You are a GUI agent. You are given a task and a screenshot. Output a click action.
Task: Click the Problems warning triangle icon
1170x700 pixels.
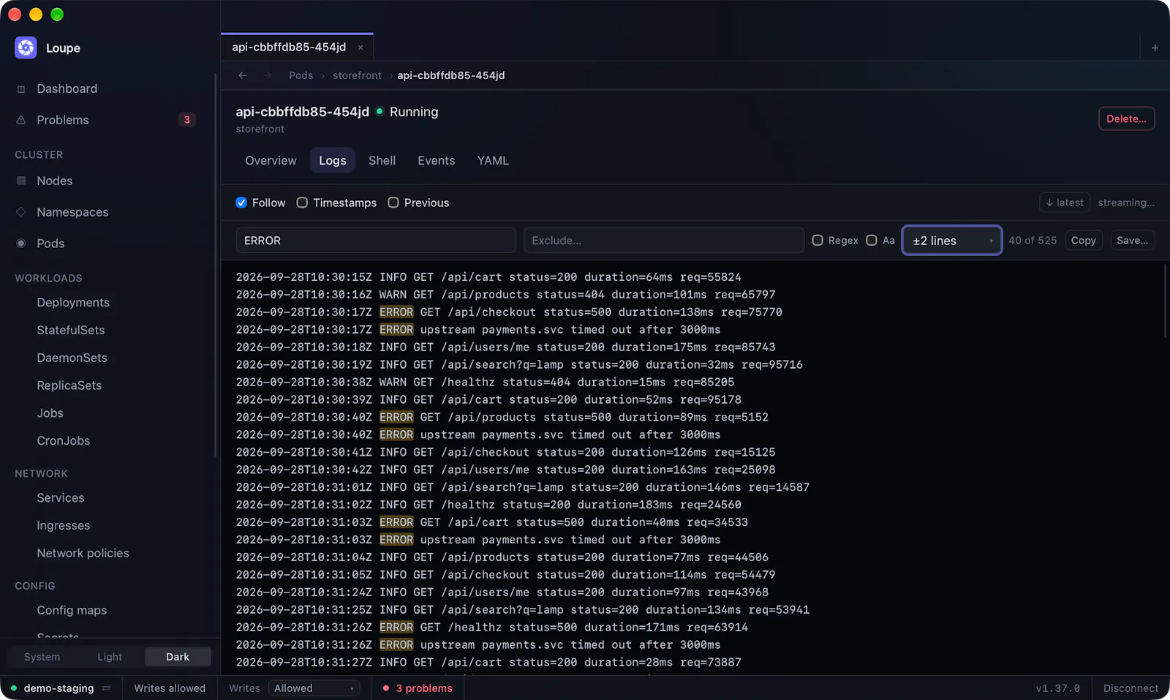coord(21,120)
